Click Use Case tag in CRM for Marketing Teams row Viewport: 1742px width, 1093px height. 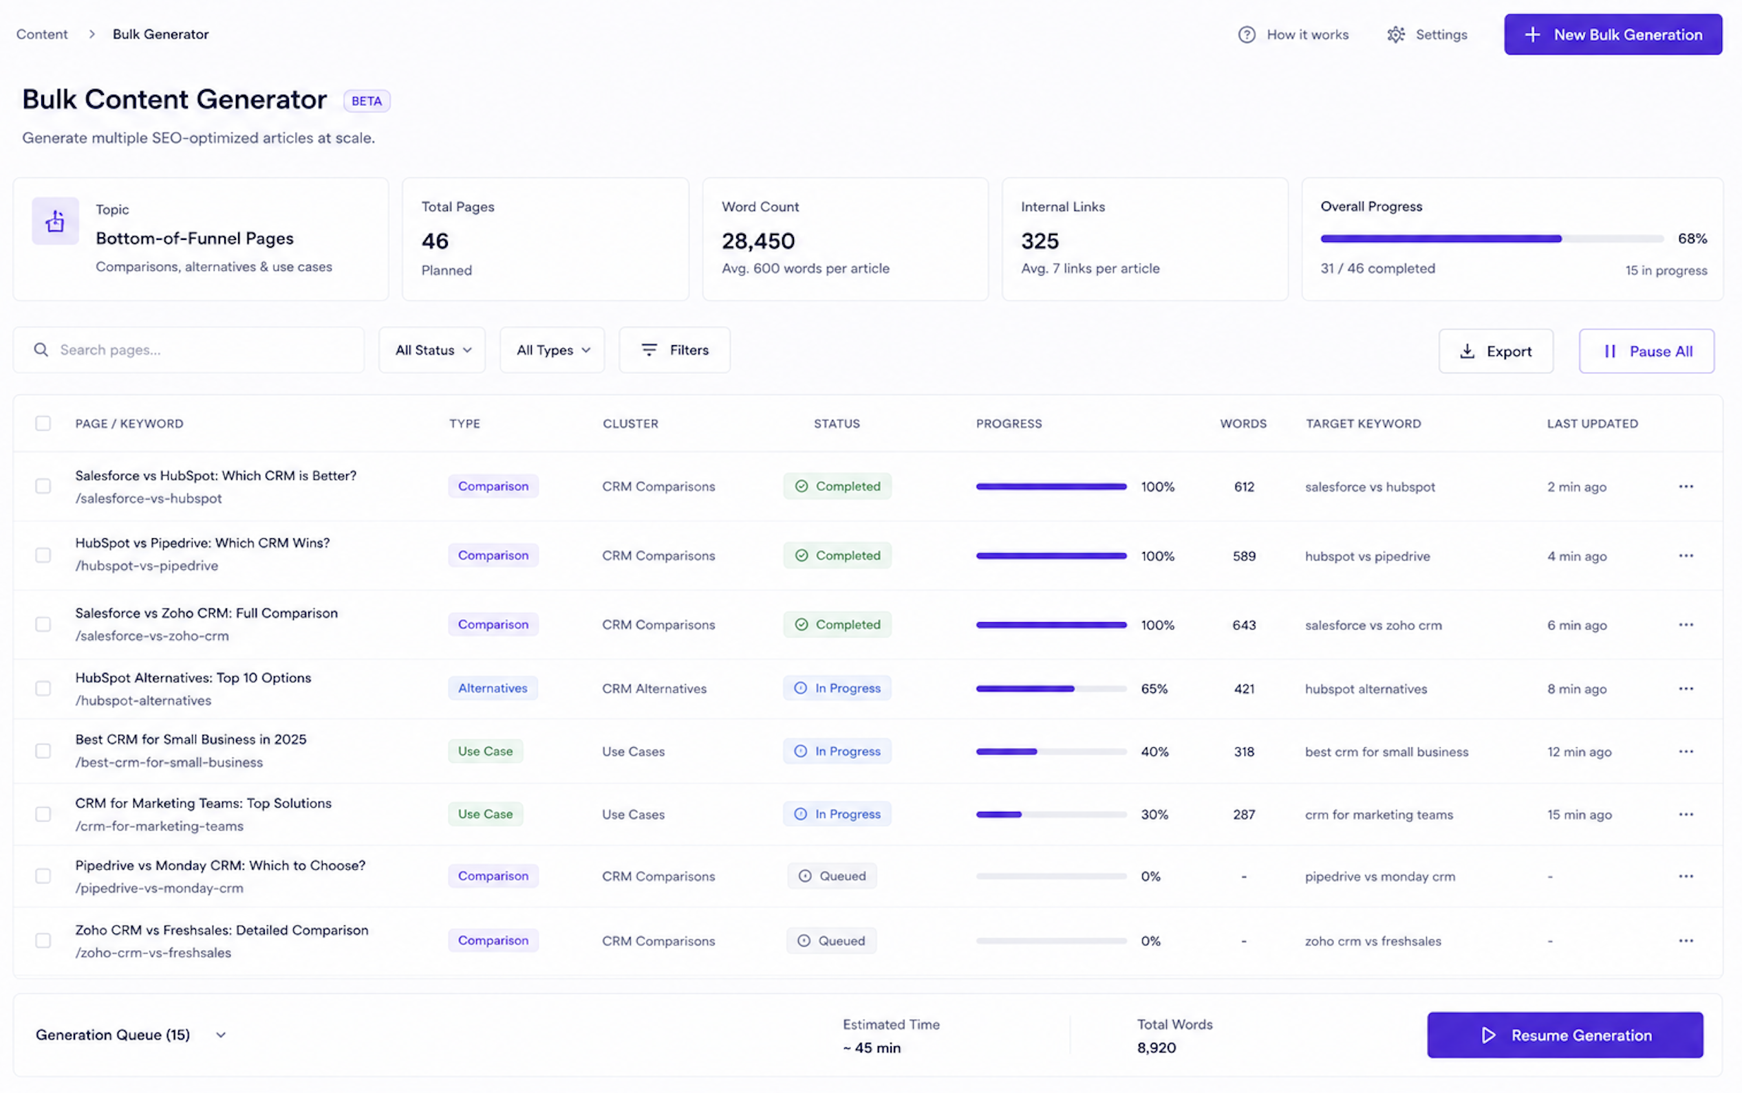coord(486,814)
